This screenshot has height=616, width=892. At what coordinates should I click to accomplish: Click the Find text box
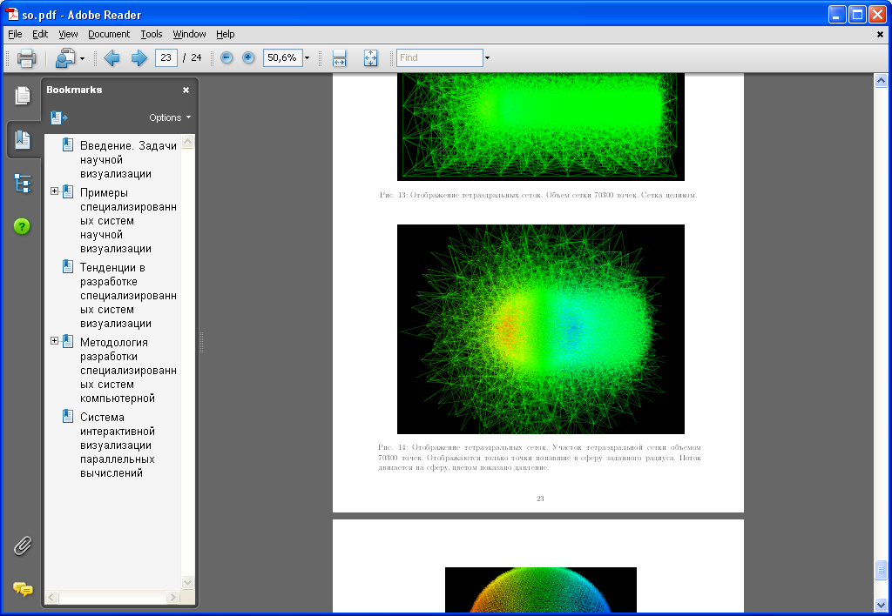point(440,58)
